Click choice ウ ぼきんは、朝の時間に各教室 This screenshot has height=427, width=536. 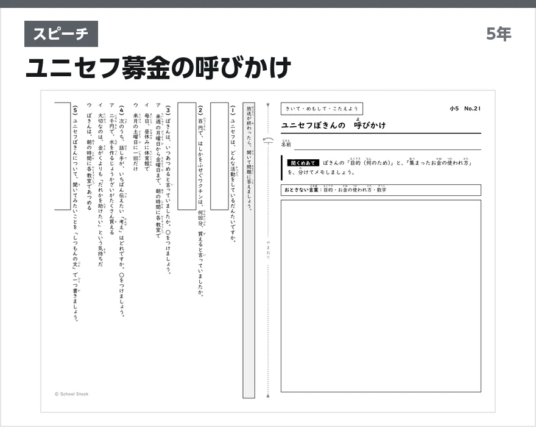point(89,156)
